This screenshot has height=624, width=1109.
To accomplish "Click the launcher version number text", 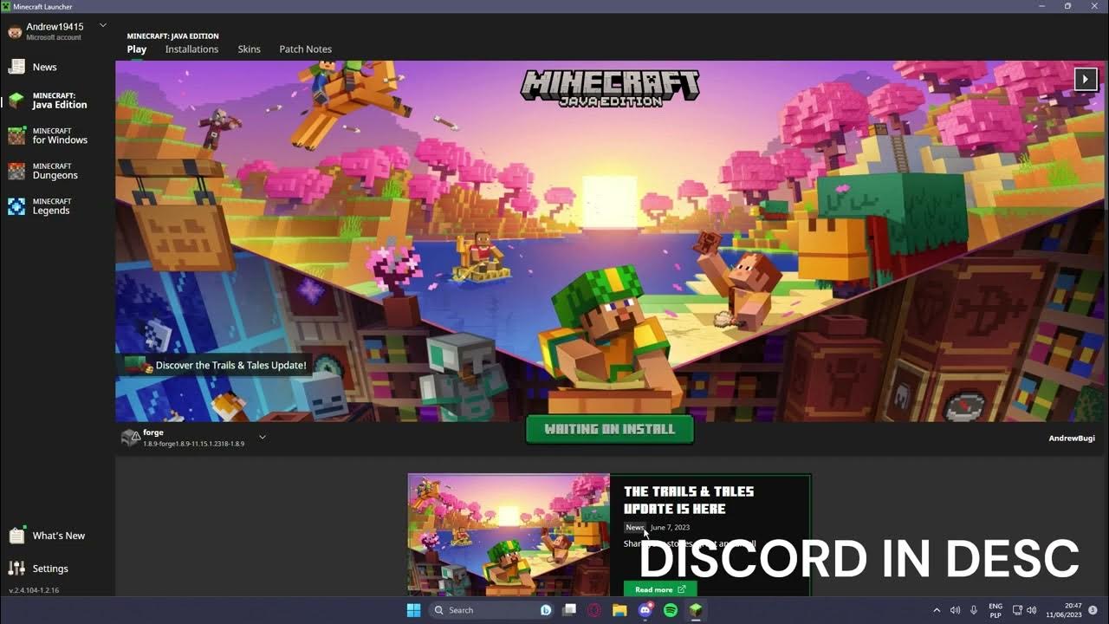I will pos(34,590).
